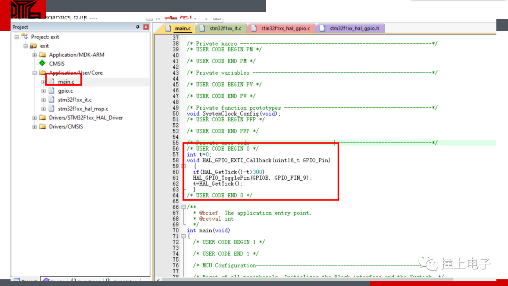Image resolution: width=508 pixels, height=286 pixels.
Task: Click the green CMSIS component icon
Action: [42, 64]
